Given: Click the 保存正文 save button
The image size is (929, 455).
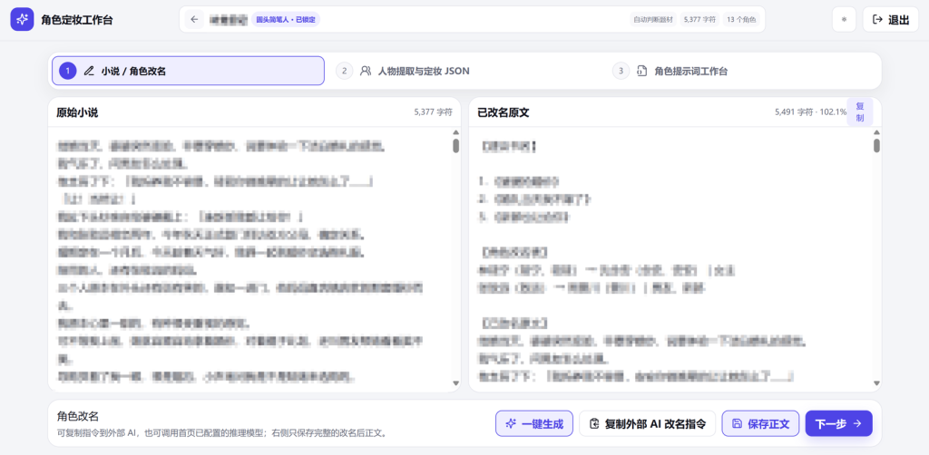Looking at the screenshot, I should point(761,423).
